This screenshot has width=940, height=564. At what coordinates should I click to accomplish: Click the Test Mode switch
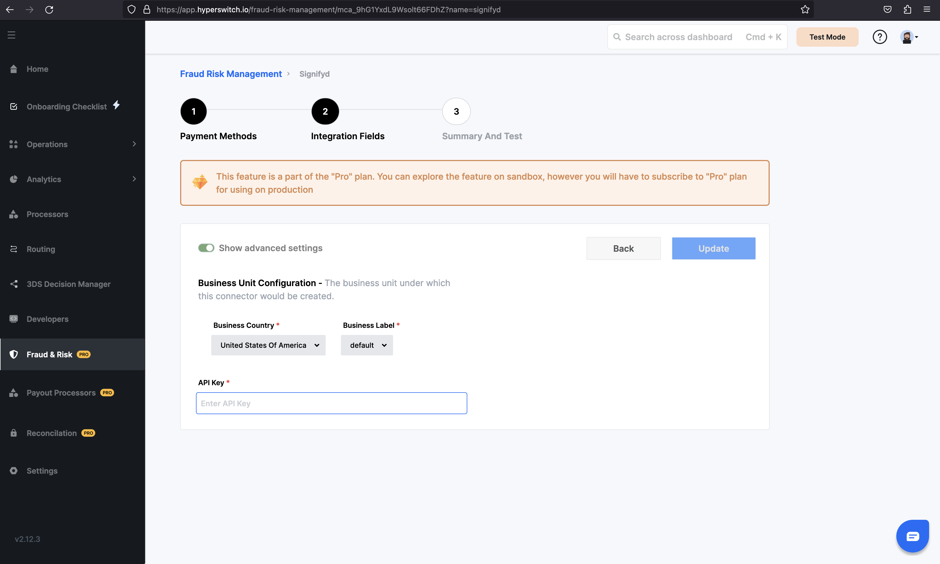pos(827,37)
